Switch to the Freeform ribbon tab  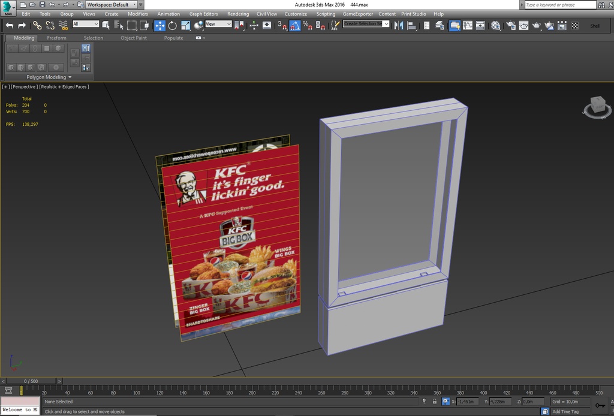pyautogui.click(x=57, y=38)
